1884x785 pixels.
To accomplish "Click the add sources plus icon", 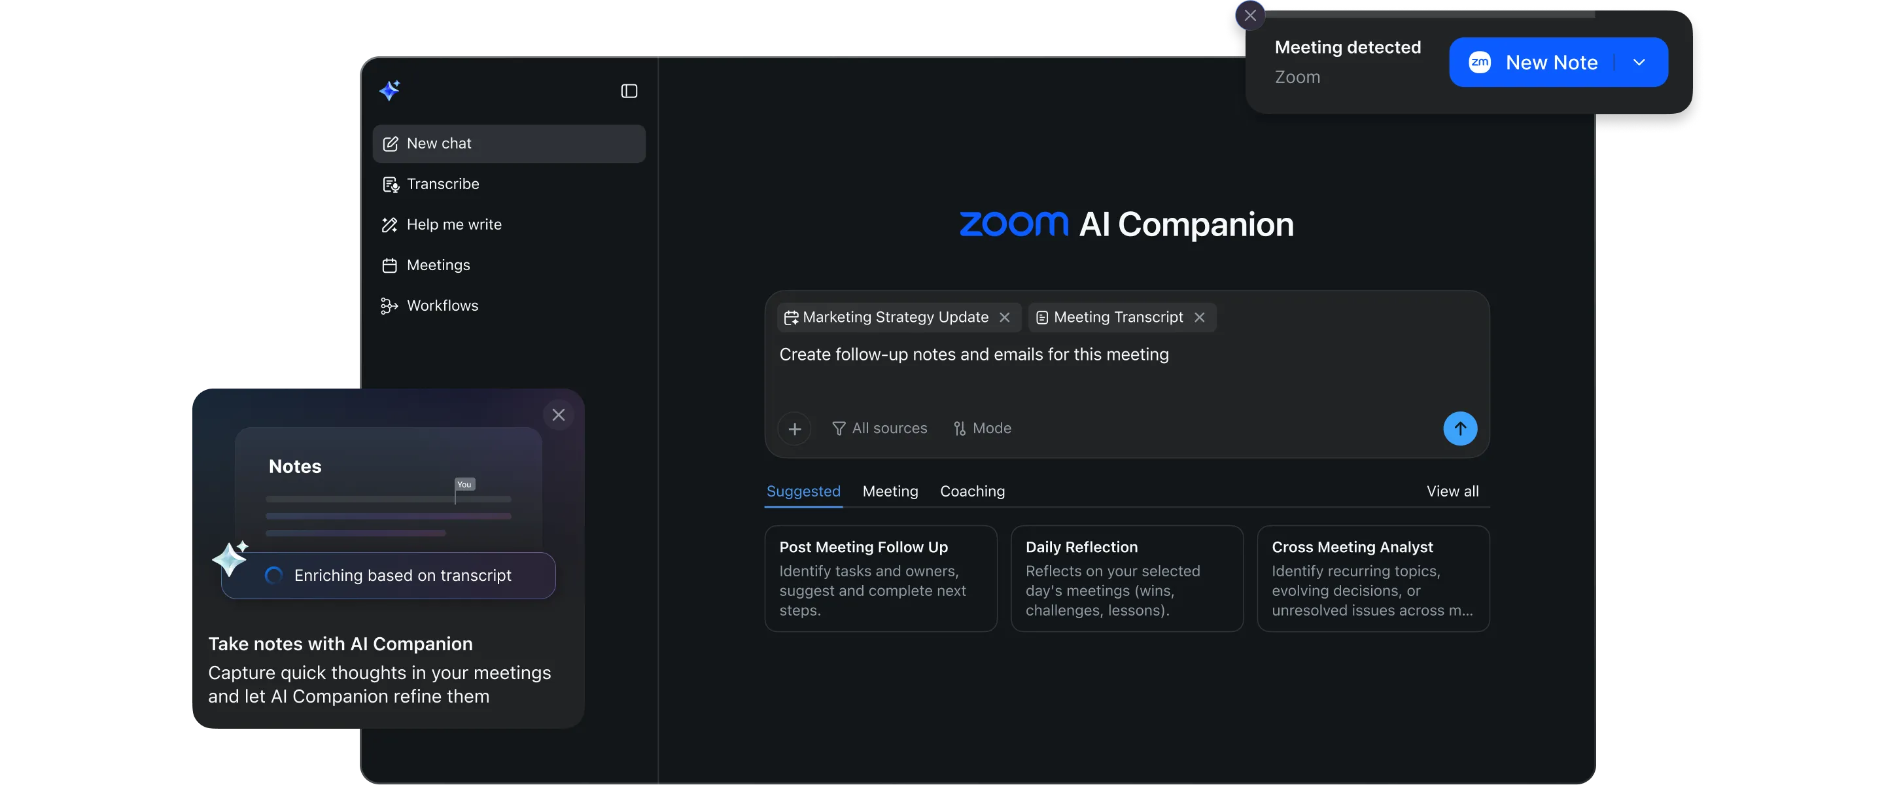I will (794, 428).
